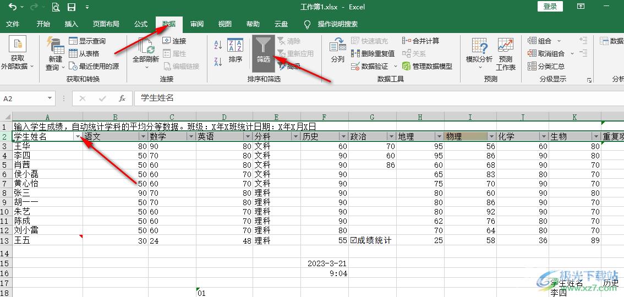
Task: Click the fx insert function icon
Action: (x=123, y=98)
